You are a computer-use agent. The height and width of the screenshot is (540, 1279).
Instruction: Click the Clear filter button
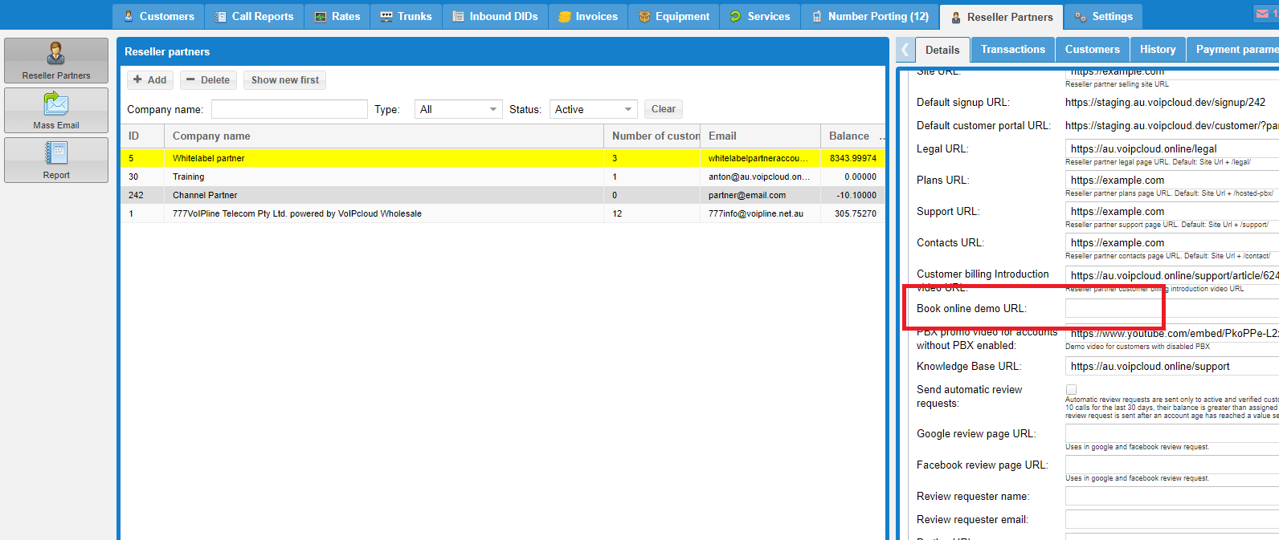point(663,109)
